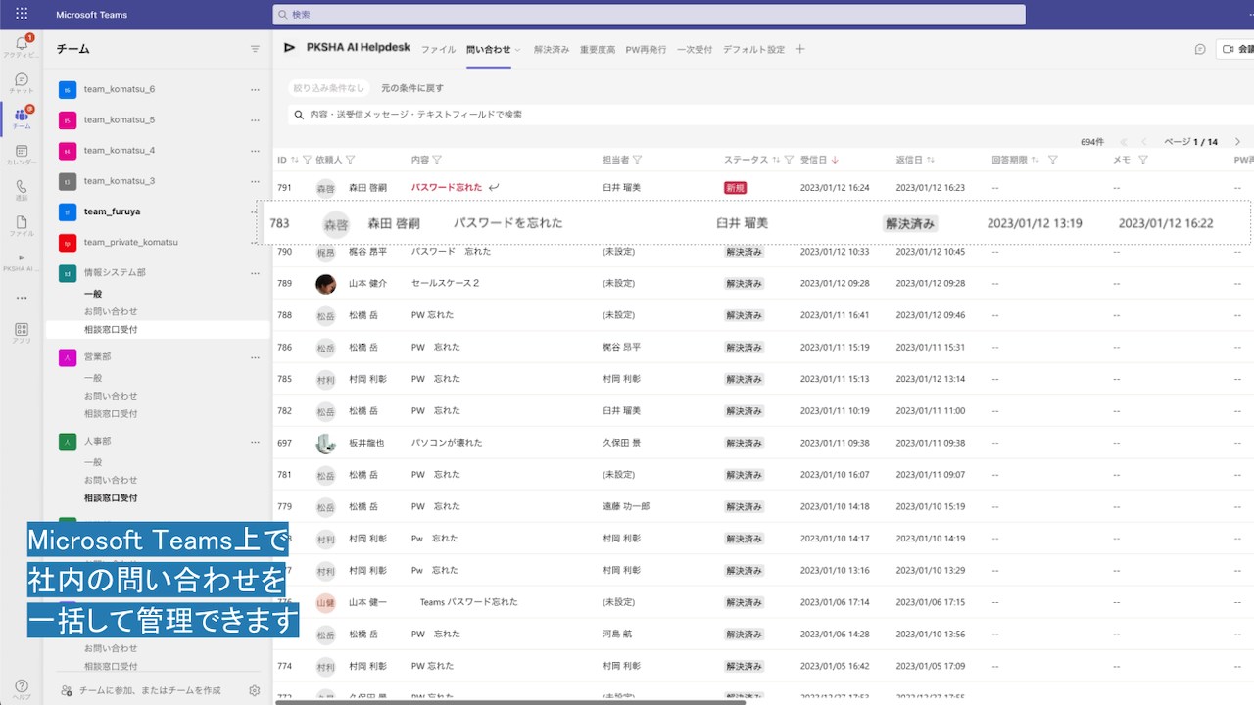
Task: Open the Files icon in sidebar
Action: tap(22, 222)
